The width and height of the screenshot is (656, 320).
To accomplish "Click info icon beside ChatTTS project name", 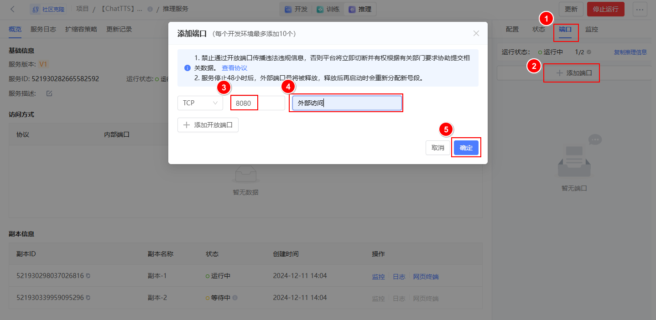I will click(150, 9).
